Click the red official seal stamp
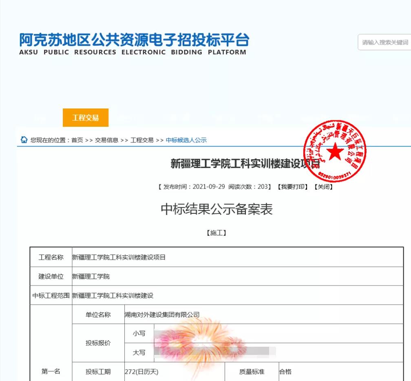Image resolution: width=411 pixels, height=381 pixels. point(335,151)
